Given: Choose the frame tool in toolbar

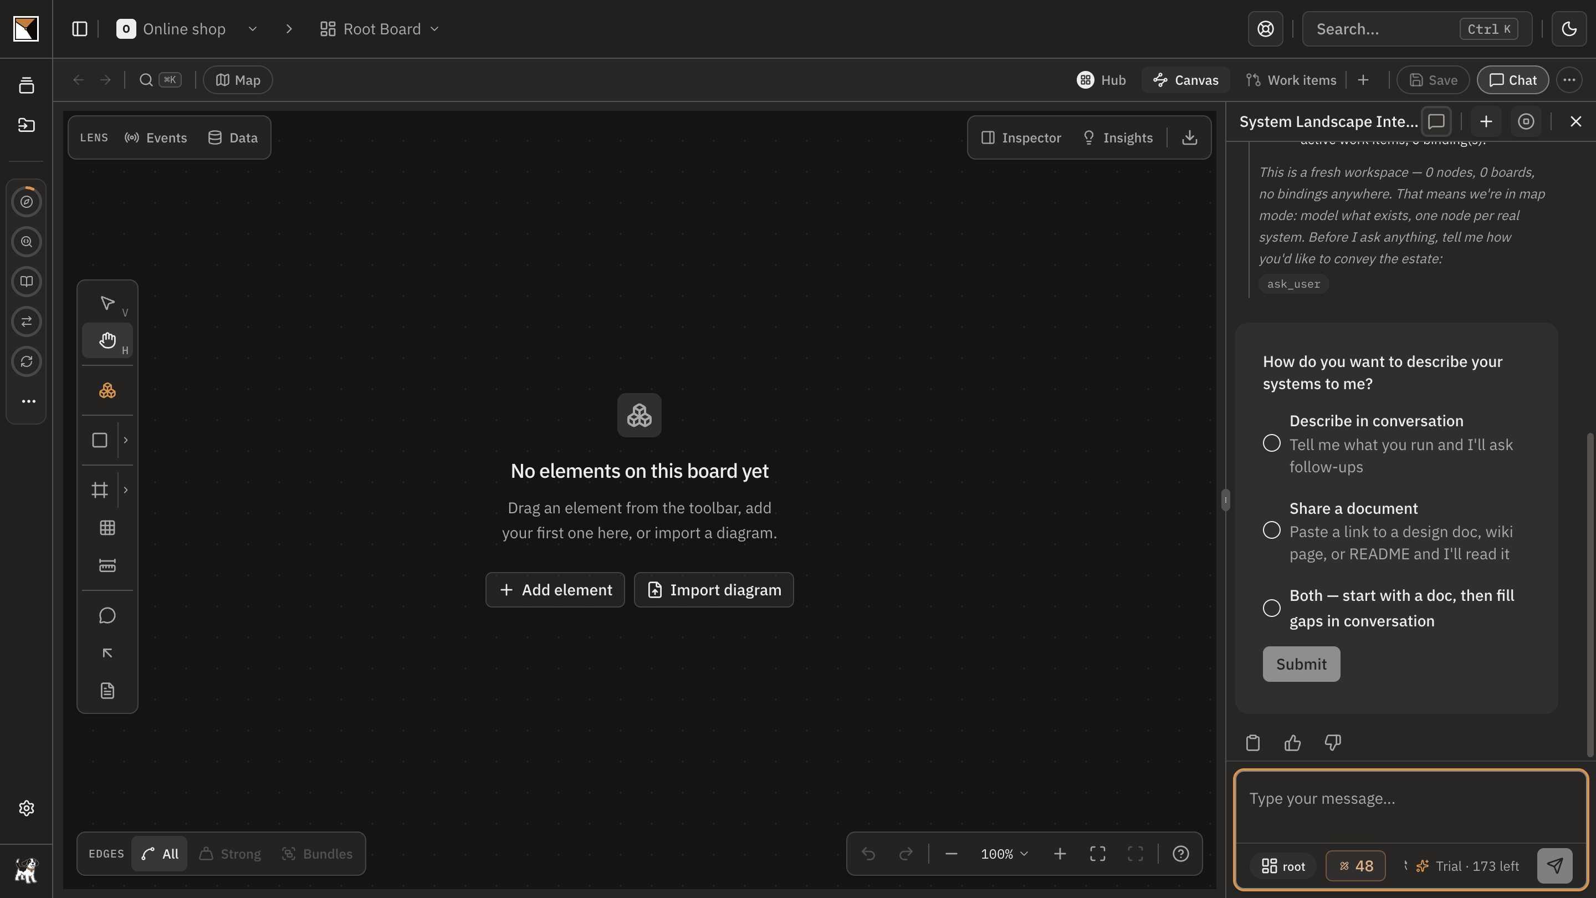Looking at the screenshot, I should point(100,489).
